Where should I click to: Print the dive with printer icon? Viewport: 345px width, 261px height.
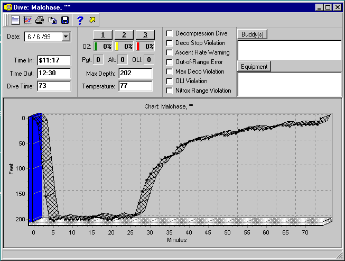40,20
